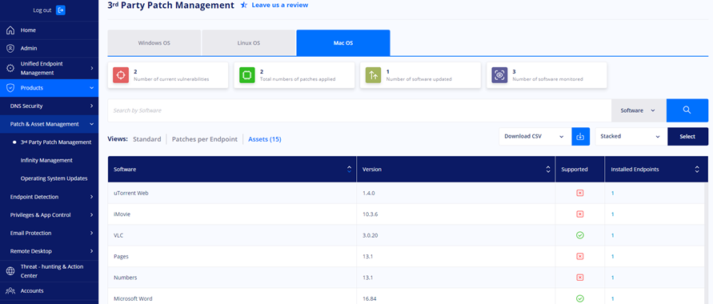Click the star icon beside review link
The width and height of the screenshot is (713, 304).
[244, 5]
